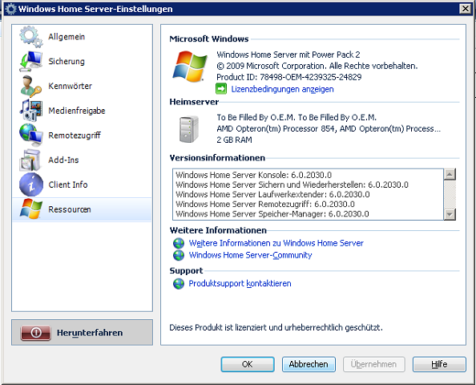Open Kennwörter user key icon
Image resolution: width=476 pixels, height=385 pixels.
pos(31,86)
